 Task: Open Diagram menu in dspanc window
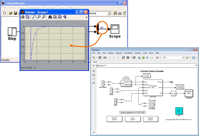(119, 53)
